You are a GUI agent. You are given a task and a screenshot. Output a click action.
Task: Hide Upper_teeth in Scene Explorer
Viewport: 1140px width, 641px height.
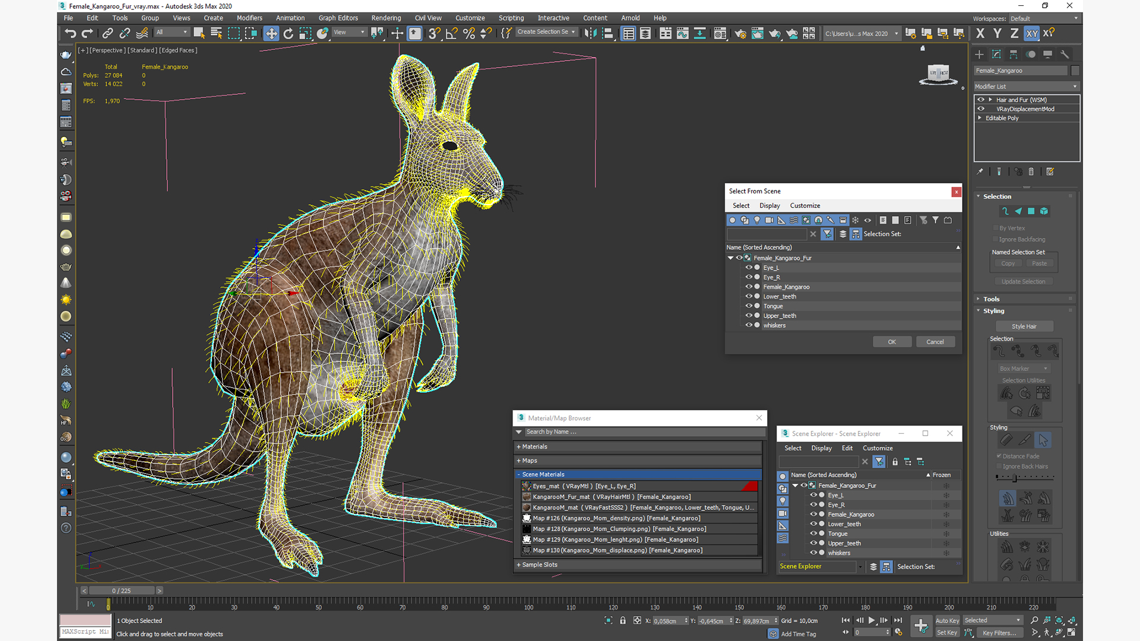[x=813, y=543]
